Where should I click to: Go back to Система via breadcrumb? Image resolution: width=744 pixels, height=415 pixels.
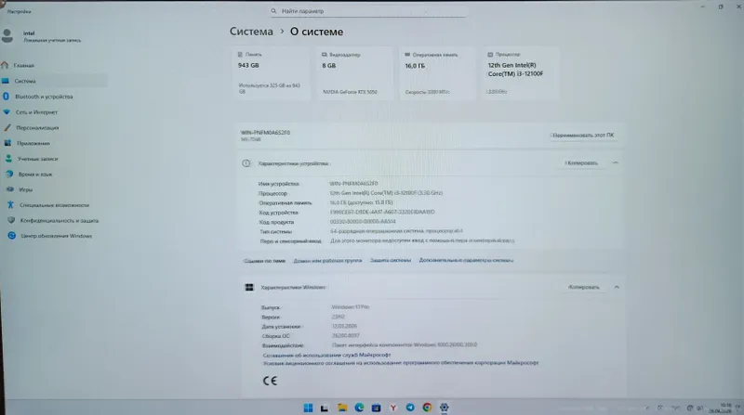point(251,32)
